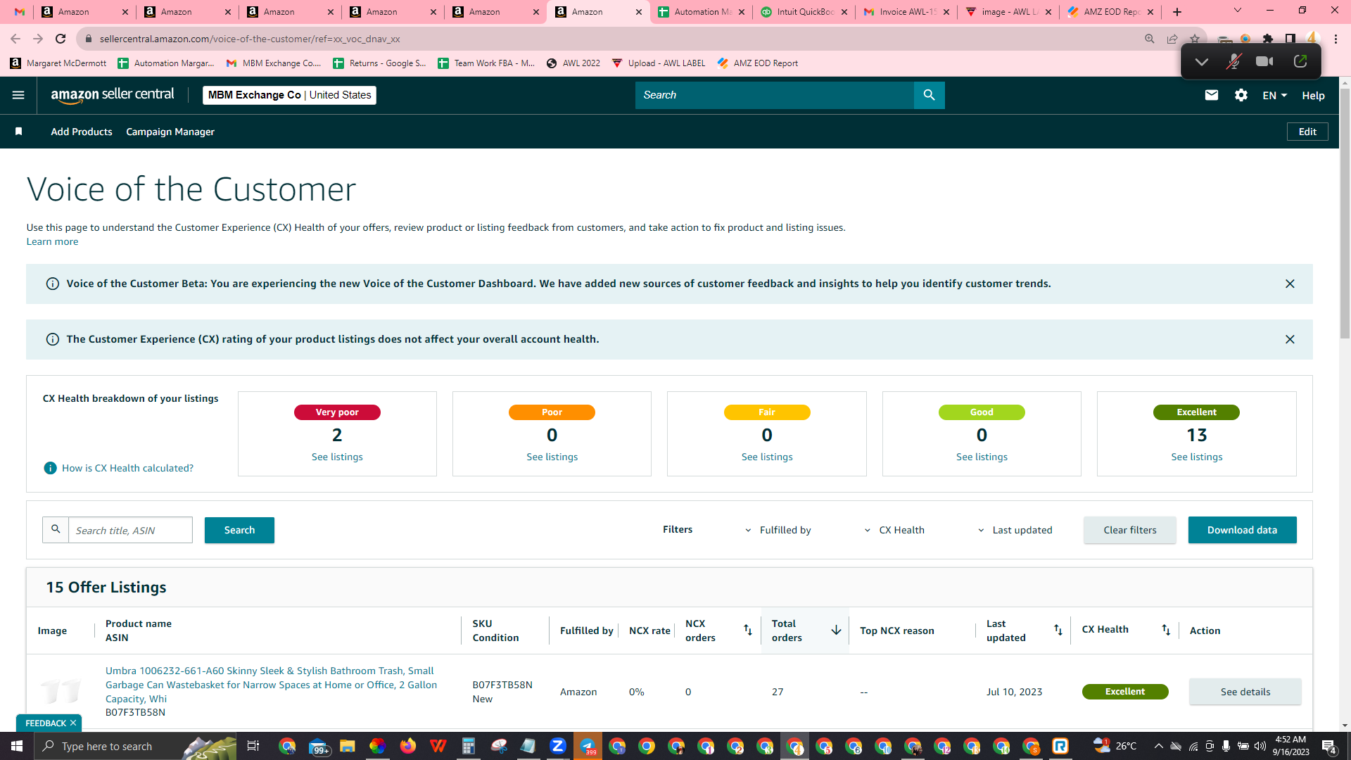Click the bookmark icon beside Add Products
This screenshot has height=760, width=1351.
pyautogui.click(x=19, y=132)
